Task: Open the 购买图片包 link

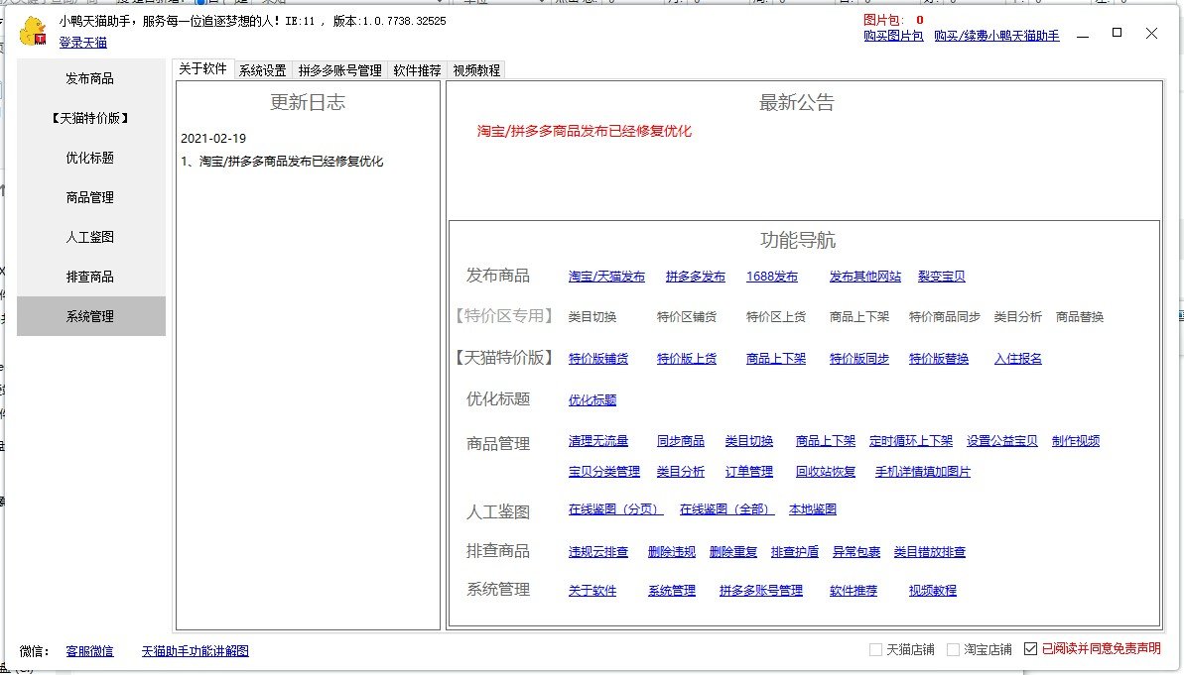Action: click(893, 36)
